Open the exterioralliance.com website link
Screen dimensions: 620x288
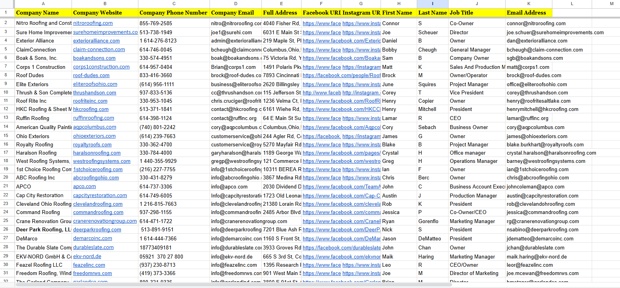[96, 41]
